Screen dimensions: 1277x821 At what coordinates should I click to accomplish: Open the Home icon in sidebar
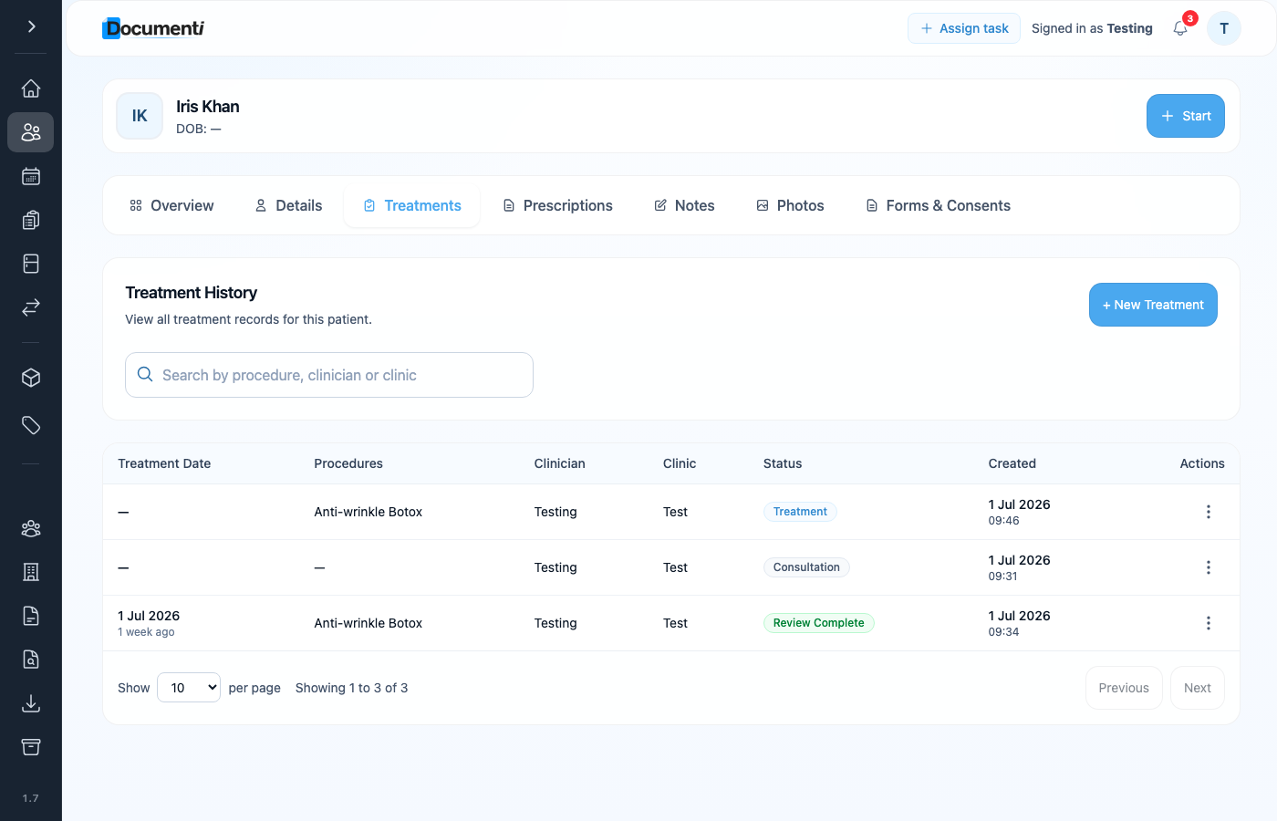tap(31, 88)
